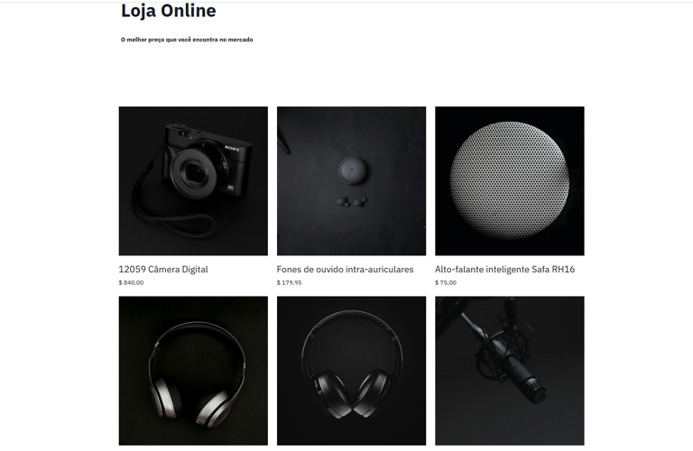This screenshot has height=451, width=693.
Task: Click the Fones de ouvido intra-auriculares link
Action: click(x=346, y=269)
